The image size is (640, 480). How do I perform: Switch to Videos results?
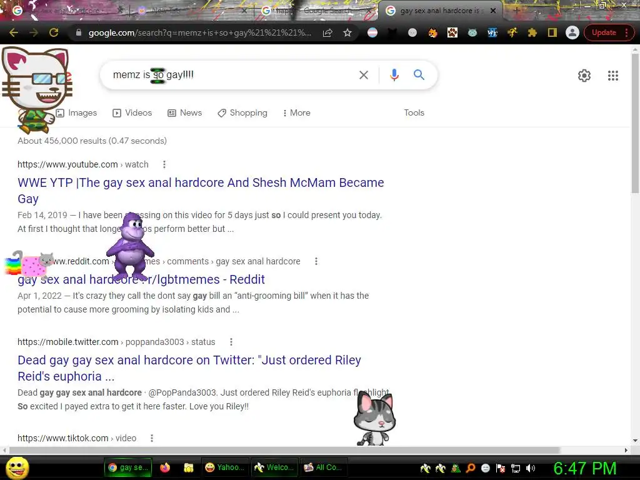tap(132, 113)
